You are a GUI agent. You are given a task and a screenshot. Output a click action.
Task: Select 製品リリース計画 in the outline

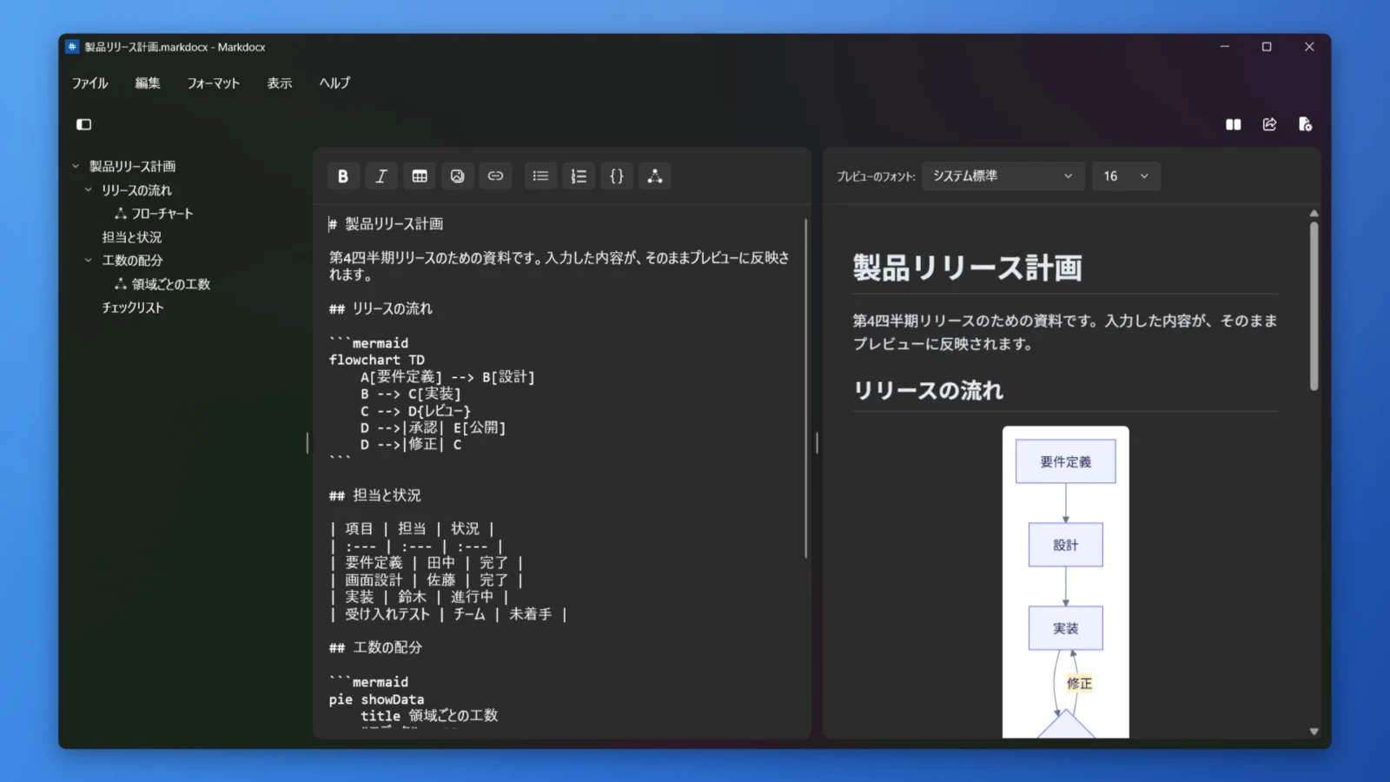[x=132, y=166]
